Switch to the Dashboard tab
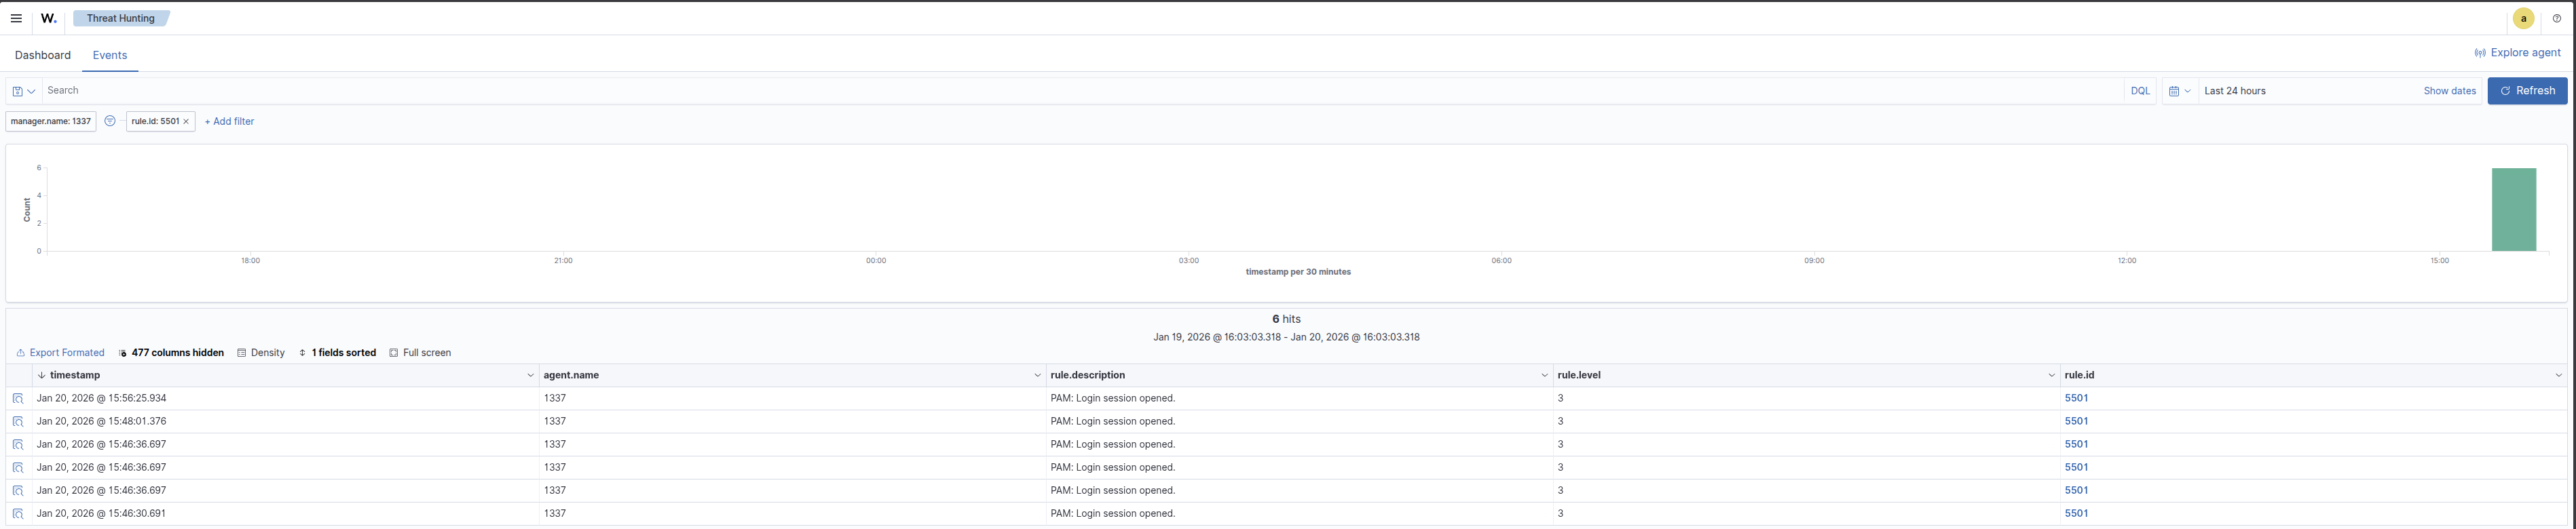 [43, 55]
